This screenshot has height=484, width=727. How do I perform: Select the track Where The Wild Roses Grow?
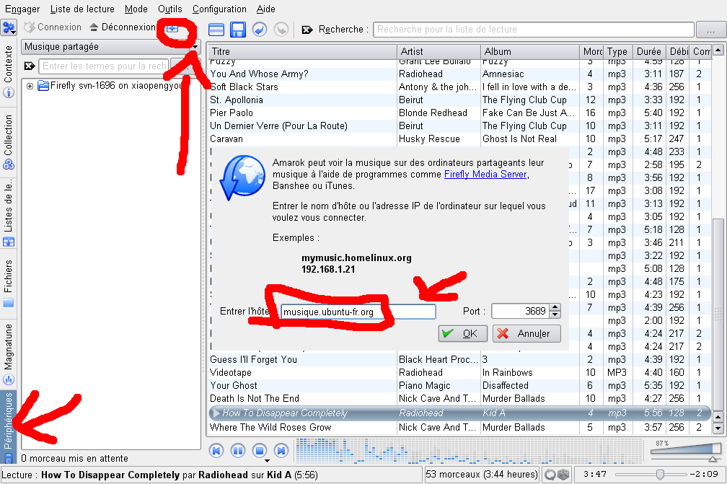point(459,427)
